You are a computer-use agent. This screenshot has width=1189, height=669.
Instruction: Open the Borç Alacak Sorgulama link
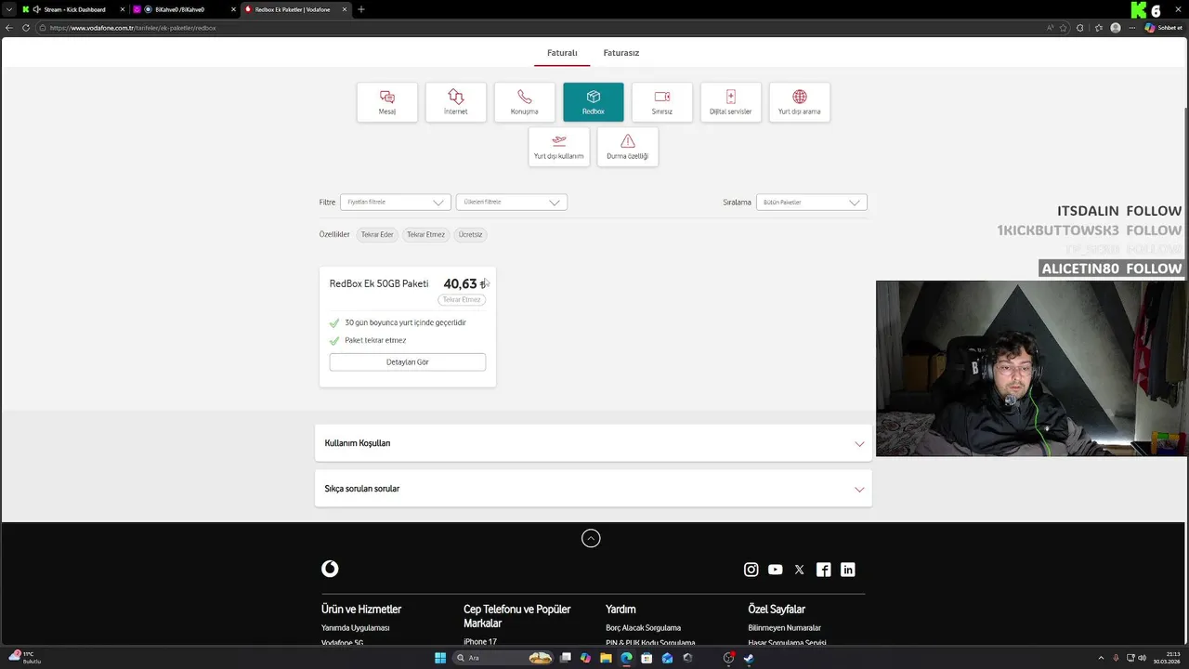(643, 628)
